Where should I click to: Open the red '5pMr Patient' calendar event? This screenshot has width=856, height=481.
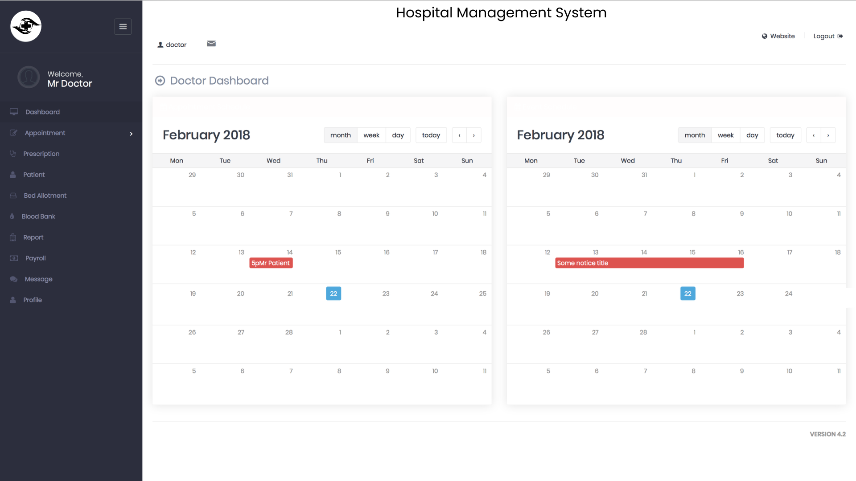(271, 263)
